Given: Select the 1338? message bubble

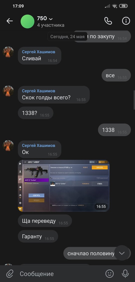Looking at the screenshot, I should [x=36, y=113].
